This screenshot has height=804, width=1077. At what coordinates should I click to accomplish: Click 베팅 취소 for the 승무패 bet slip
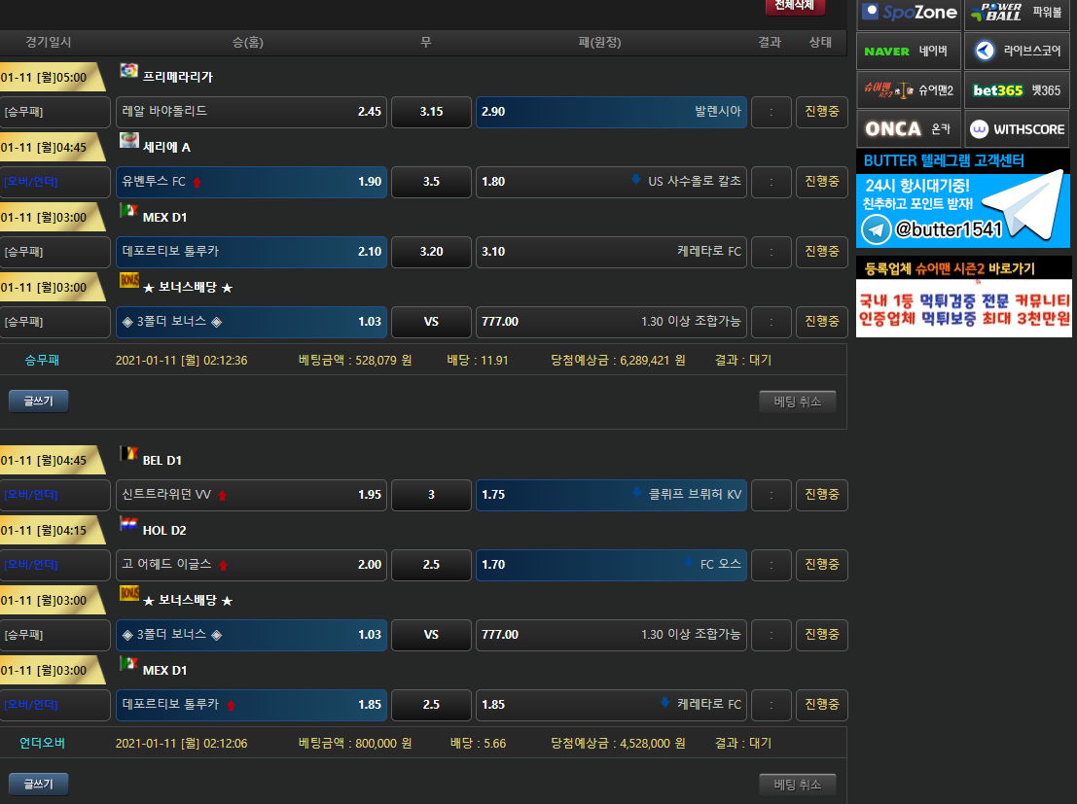pos(797,402)
